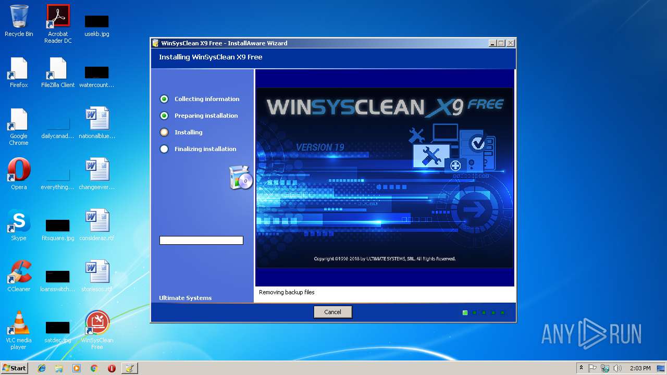Viewport: 667px width, 375px height.
Task: Select the dailycanad desktop file
Action: tap(58, 128)
